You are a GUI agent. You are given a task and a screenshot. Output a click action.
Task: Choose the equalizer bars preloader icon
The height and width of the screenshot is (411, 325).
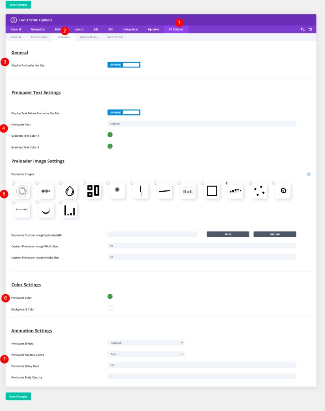click(x=188, y=191)
